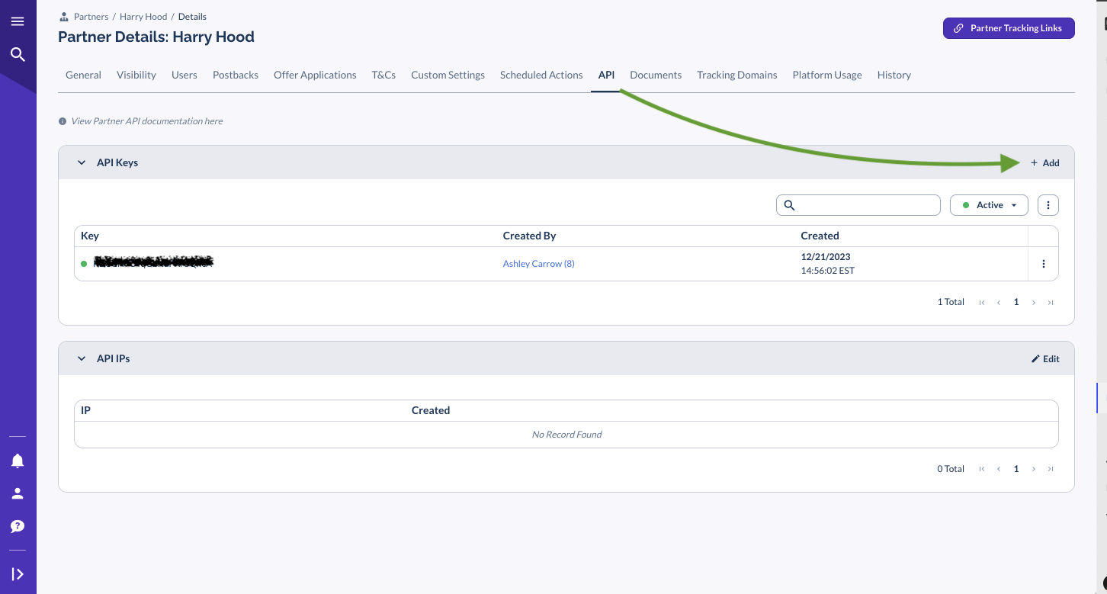Open the Custom Settings tab

click(448, 75)
